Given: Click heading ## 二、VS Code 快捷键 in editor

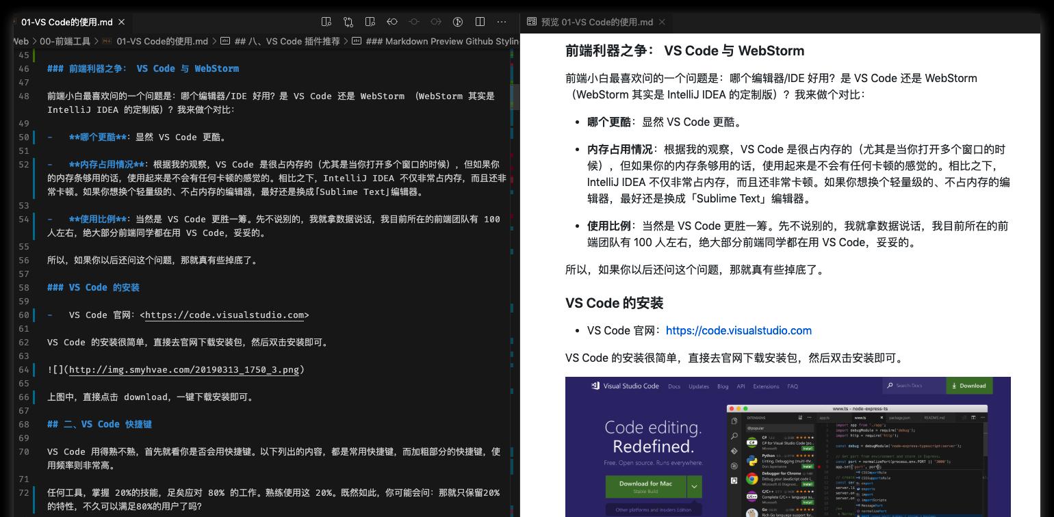Looking at the screenshot, I should point(99,424).
